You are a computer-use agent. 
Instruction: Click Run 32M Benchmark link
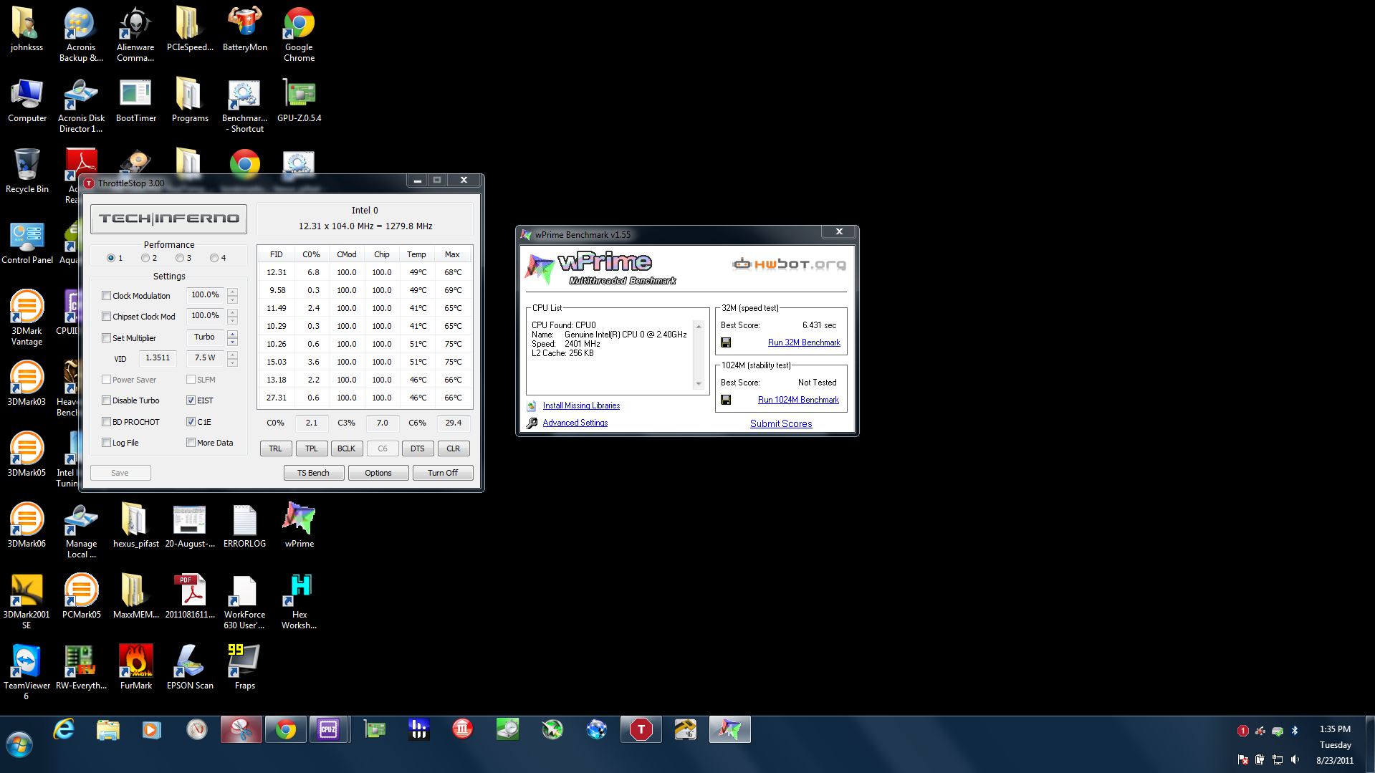click(804, 342)
